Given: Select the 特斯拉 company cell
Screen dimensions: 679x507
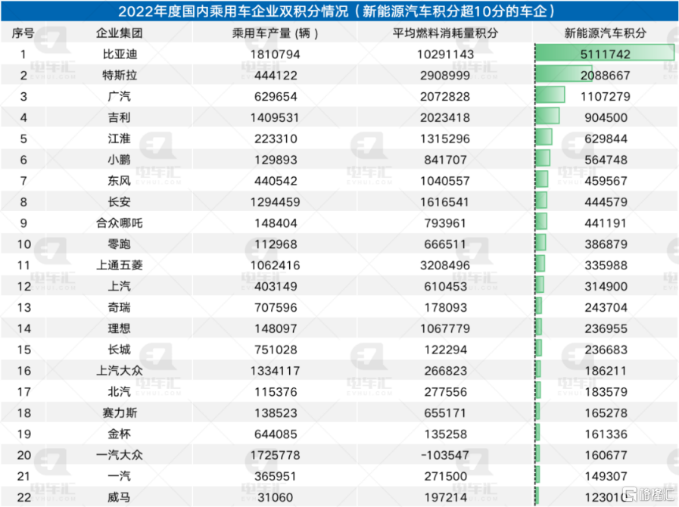Looking at the screenshot, I should [120, 76].
